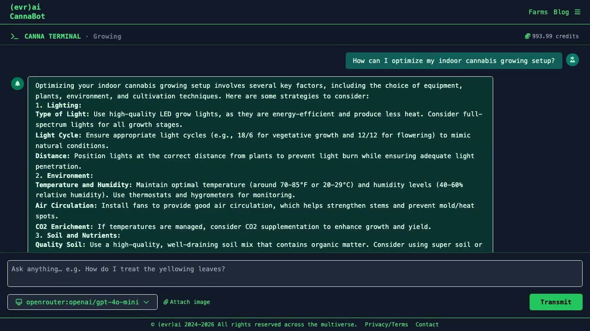The height and width of the screenshot is (331, 590).
Task: Focus the Ask anything input field
Action: 295,274
